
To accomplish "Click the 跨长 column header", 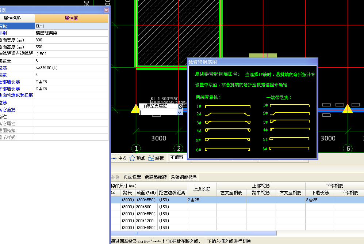I will click(127, 193).
